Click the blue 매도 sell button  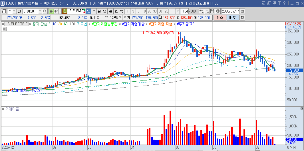coord(232,18)
